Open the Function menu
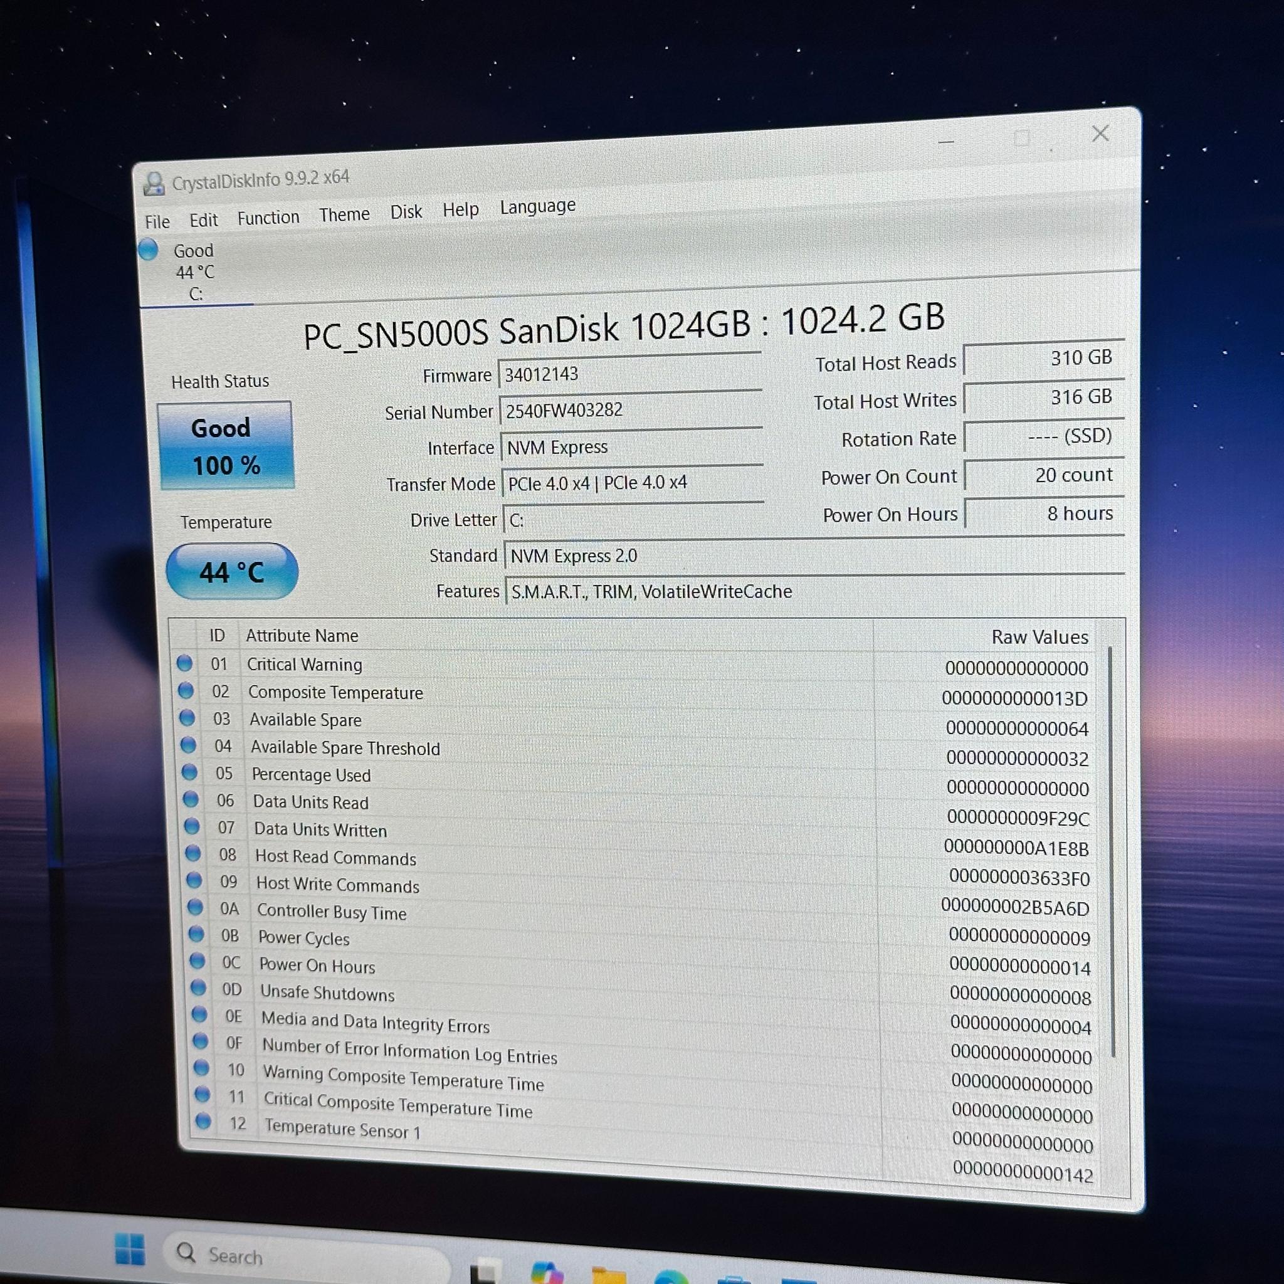The image size is (1284, 1284). (268, 218)
